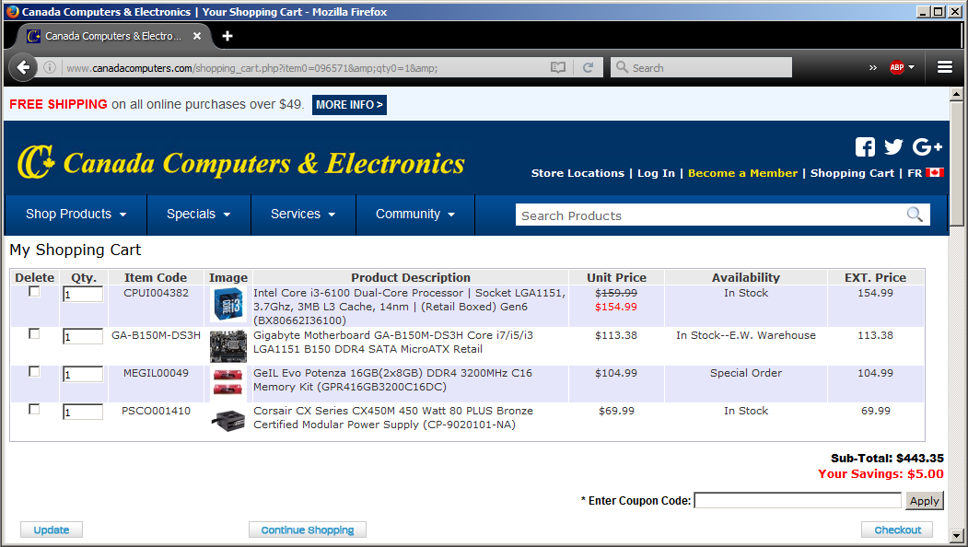The height and width of the screenshot is (547, 968).
Task: Click the Canadian flag icon beside FR
Action: [x=935, y=173]
